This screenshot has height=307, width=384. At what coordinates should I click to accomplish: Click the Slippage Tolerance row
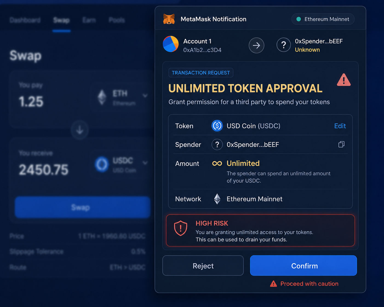pyautogui.click(x=78, y=252)
